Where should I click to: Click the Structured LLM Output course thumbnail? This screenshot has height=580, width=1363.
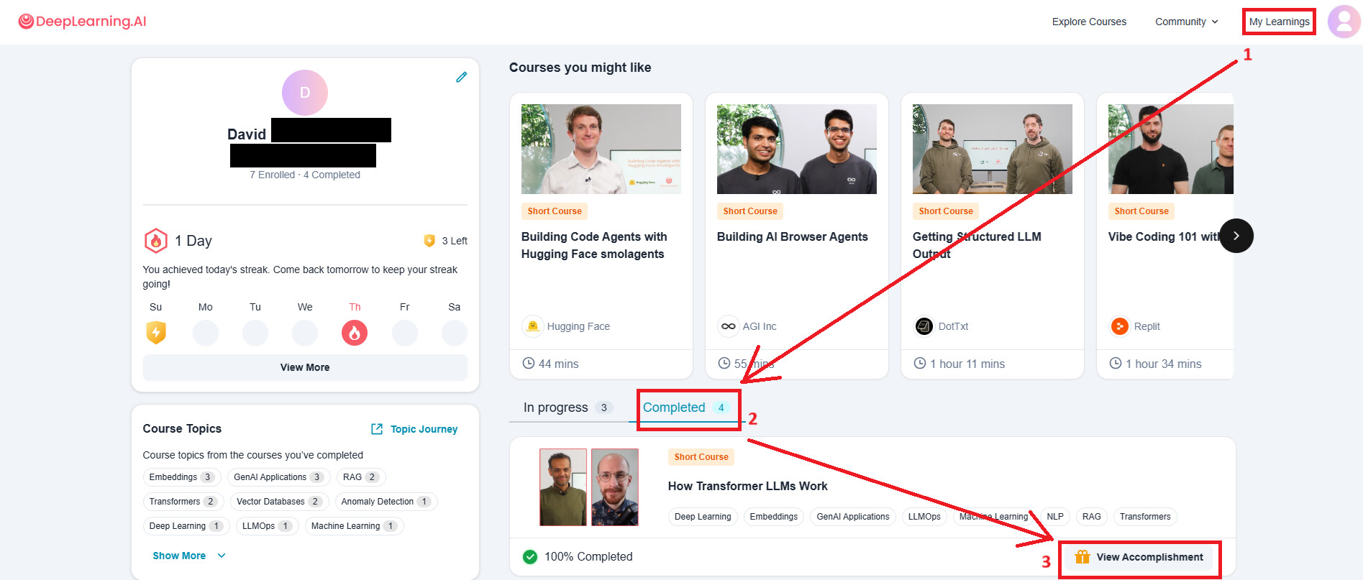pos(993,149)
